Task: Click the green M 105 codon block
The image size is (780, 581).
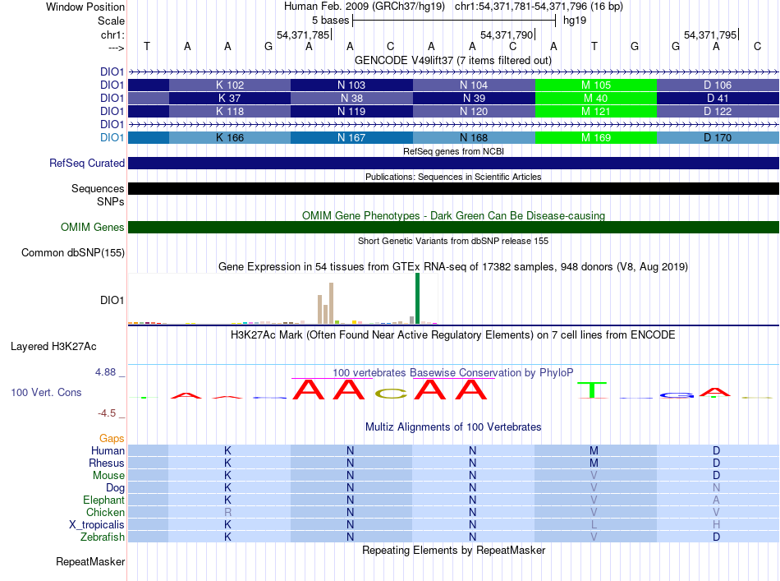Action: (x=596, y=85)
